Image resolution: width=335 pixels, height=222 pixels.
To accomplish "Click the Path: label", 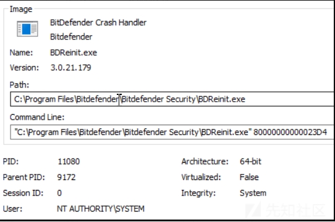I will point(19,85).
